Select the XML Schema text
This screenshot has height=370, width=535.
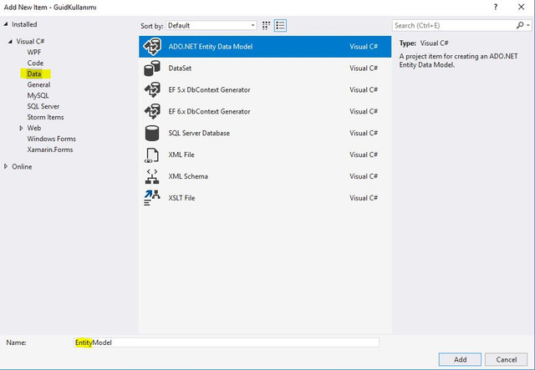tap(188, 176)
